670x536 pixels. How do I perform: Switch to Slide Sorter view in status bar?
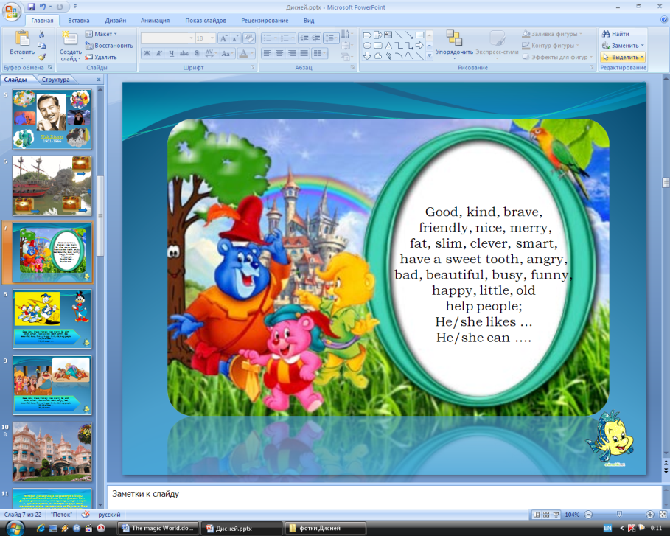(546, 515)
